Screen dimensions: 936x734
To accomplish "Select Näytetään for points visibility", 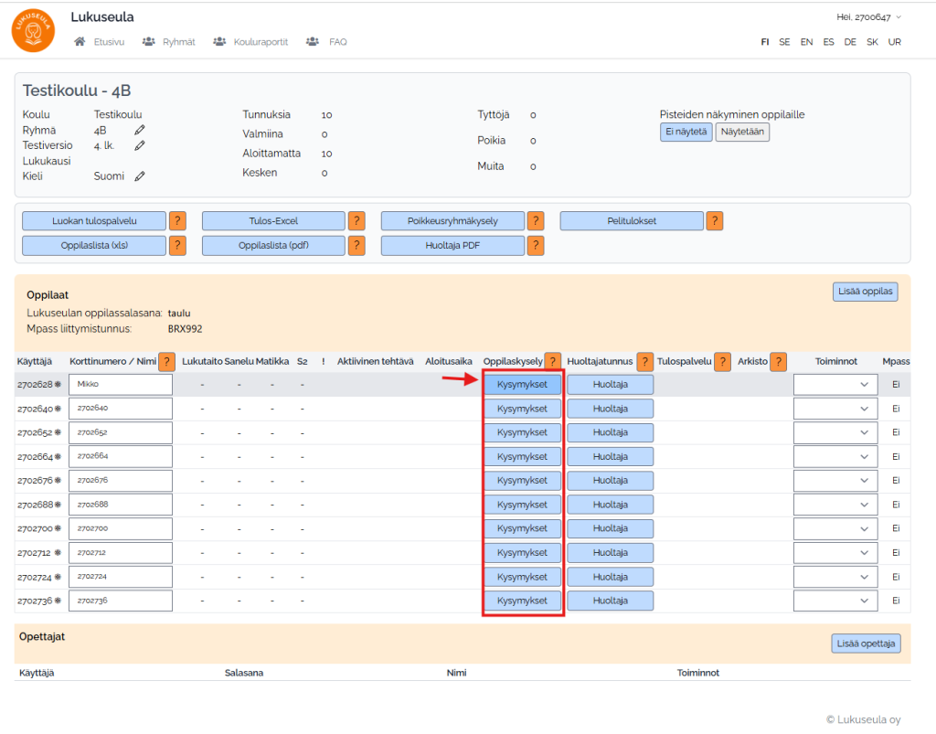I will (x=742, y=133).
